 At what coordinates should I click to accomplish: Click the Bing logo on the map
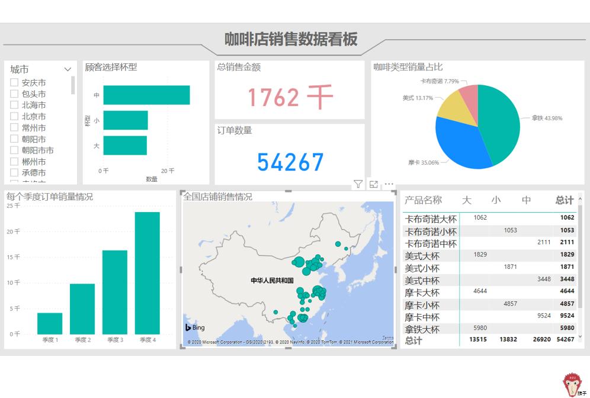click(195, 327)
